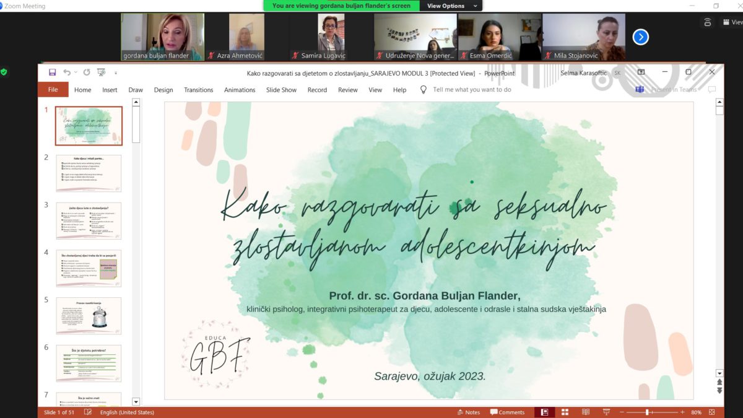
Task: Open the Slide Show ribbon tab
Action: pos(281,90)
